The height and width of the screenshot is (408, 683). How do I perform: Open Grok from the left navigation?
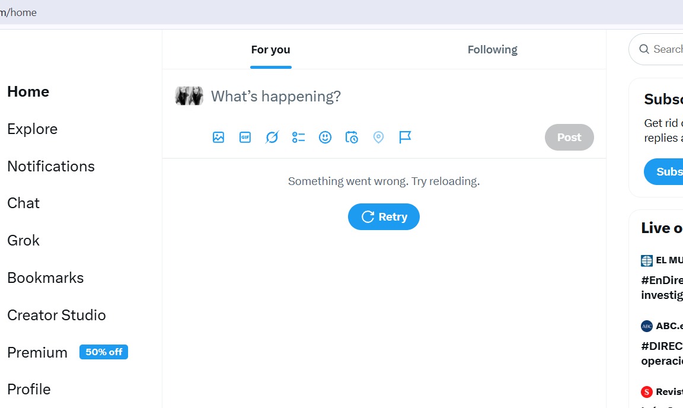pos(24,241)
